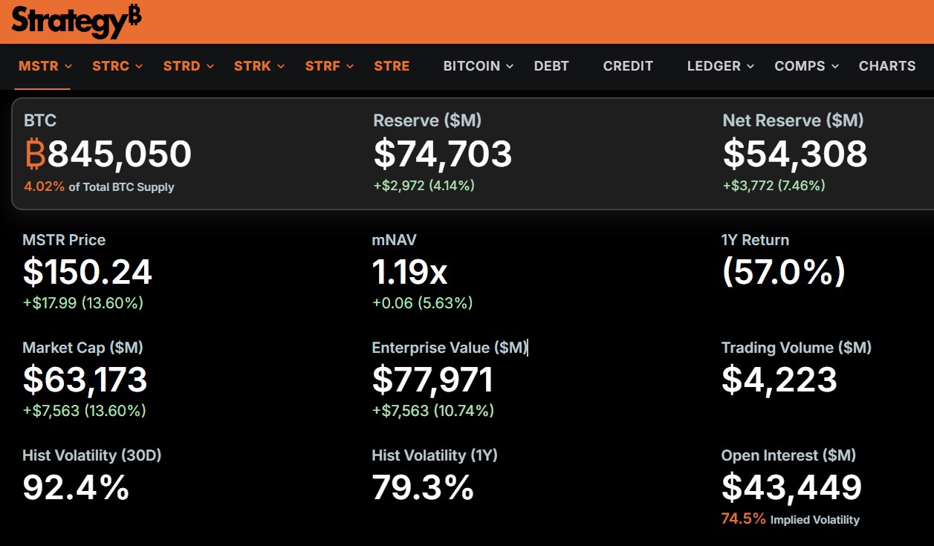This screenshot has height=546, width=934.
Task: Expand the BITCOIN dropdown chevron
Action: coord(510,66)
